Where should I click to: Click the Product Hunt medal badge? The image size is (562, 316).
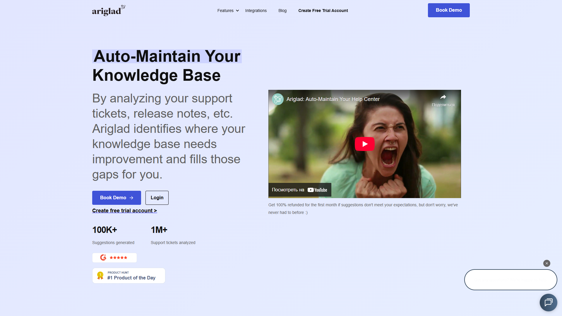point(100,276)
